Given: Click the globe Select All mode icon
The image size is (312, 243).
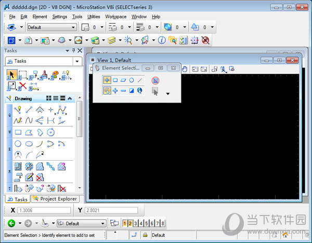Looking at the screenshot, I should [x=139, y=91].
